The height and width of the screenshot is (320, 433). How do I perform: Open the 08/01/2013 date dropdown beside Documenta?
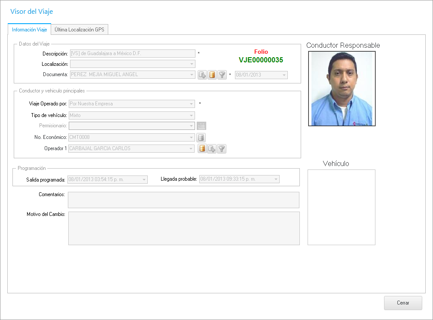point(284,75)
